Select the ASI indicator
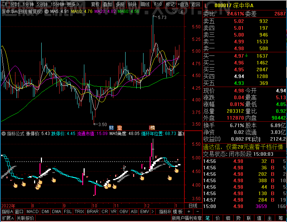Image resolution: width=287 pixels, height=222 pixels. coord(134,212)
